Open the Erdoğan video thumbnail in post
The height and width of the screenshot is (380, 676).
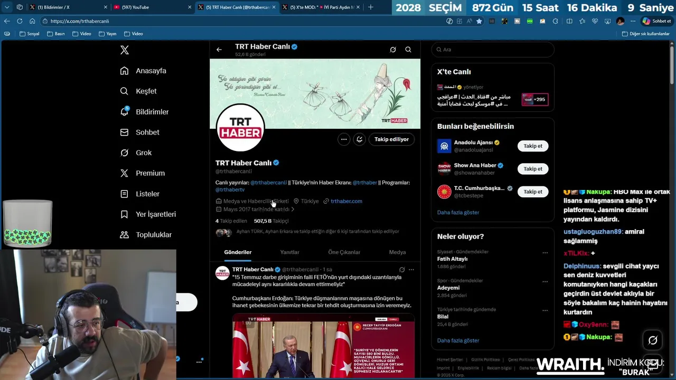click(x=323, y=346)
